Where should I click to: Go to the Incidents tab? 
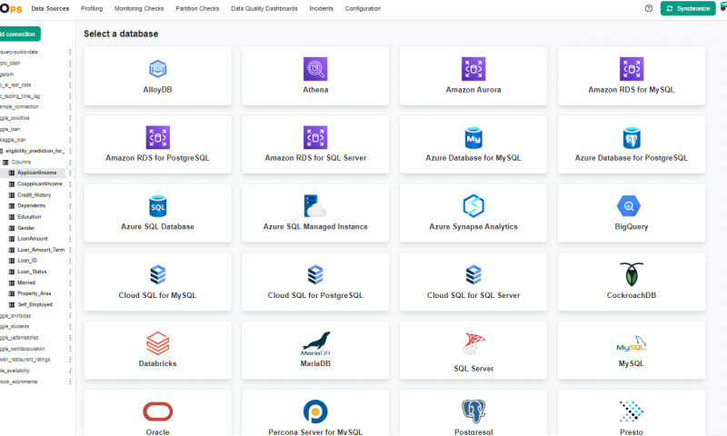click(322, 8)
